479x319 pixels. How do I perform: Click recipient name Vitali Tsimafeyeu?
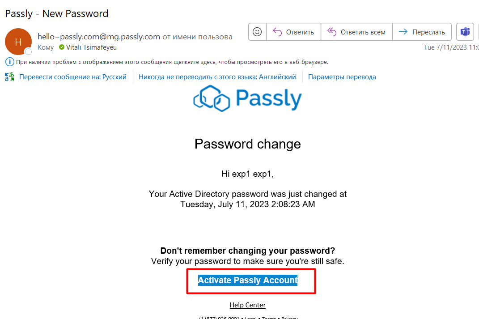(x=91, y=47)
